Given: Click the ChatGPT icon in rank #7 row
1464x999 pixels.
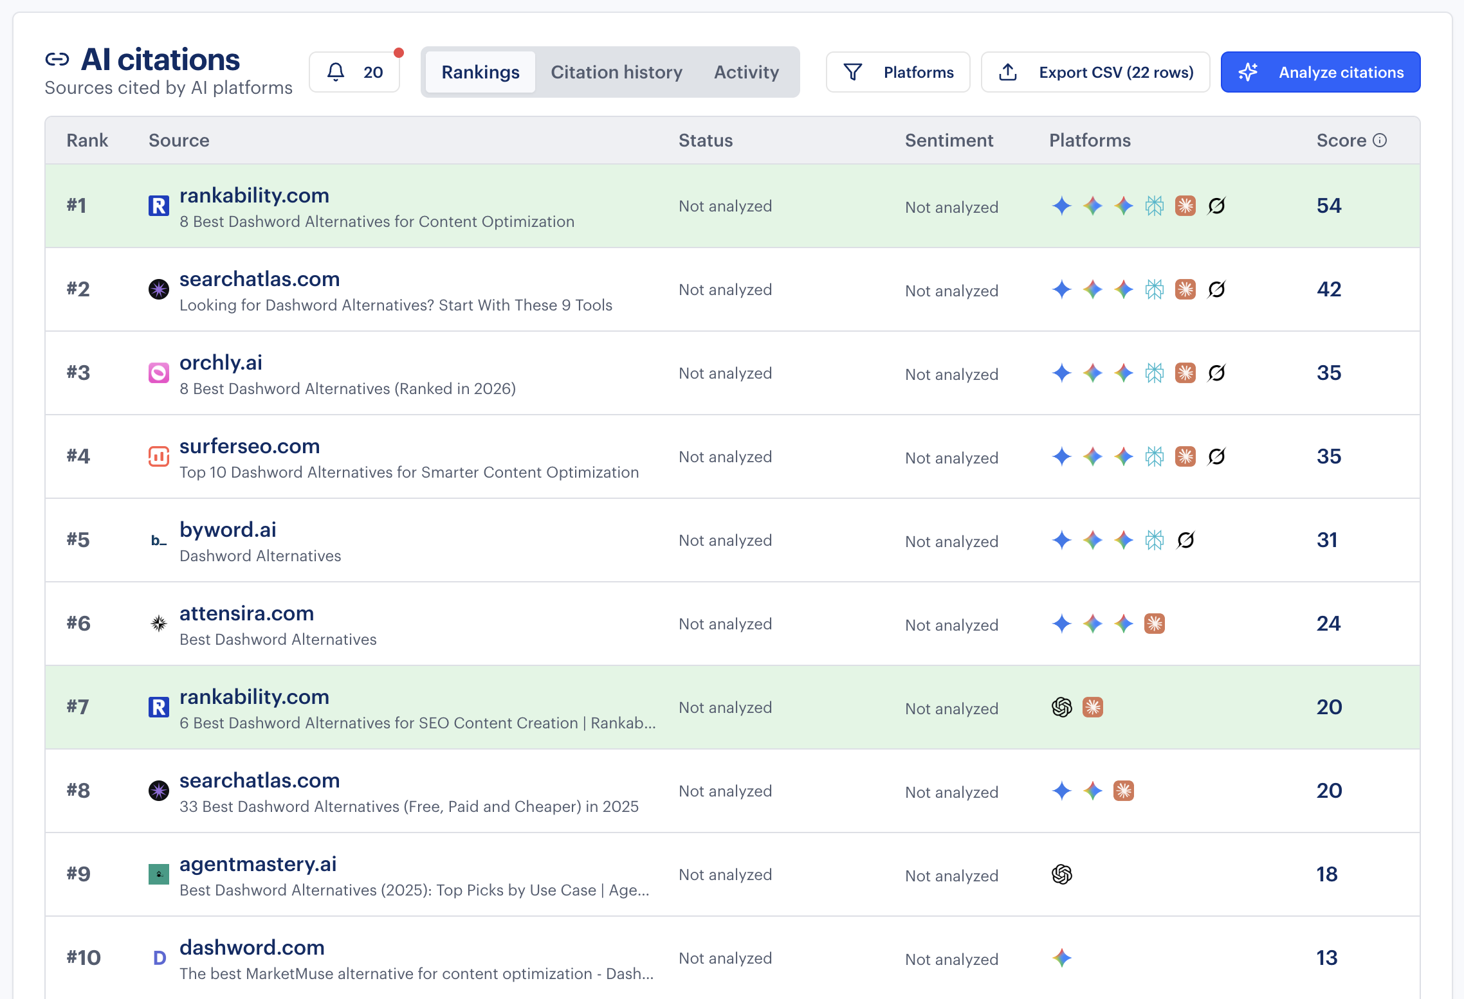Looking at the screenshot, I should (1062, 707).
